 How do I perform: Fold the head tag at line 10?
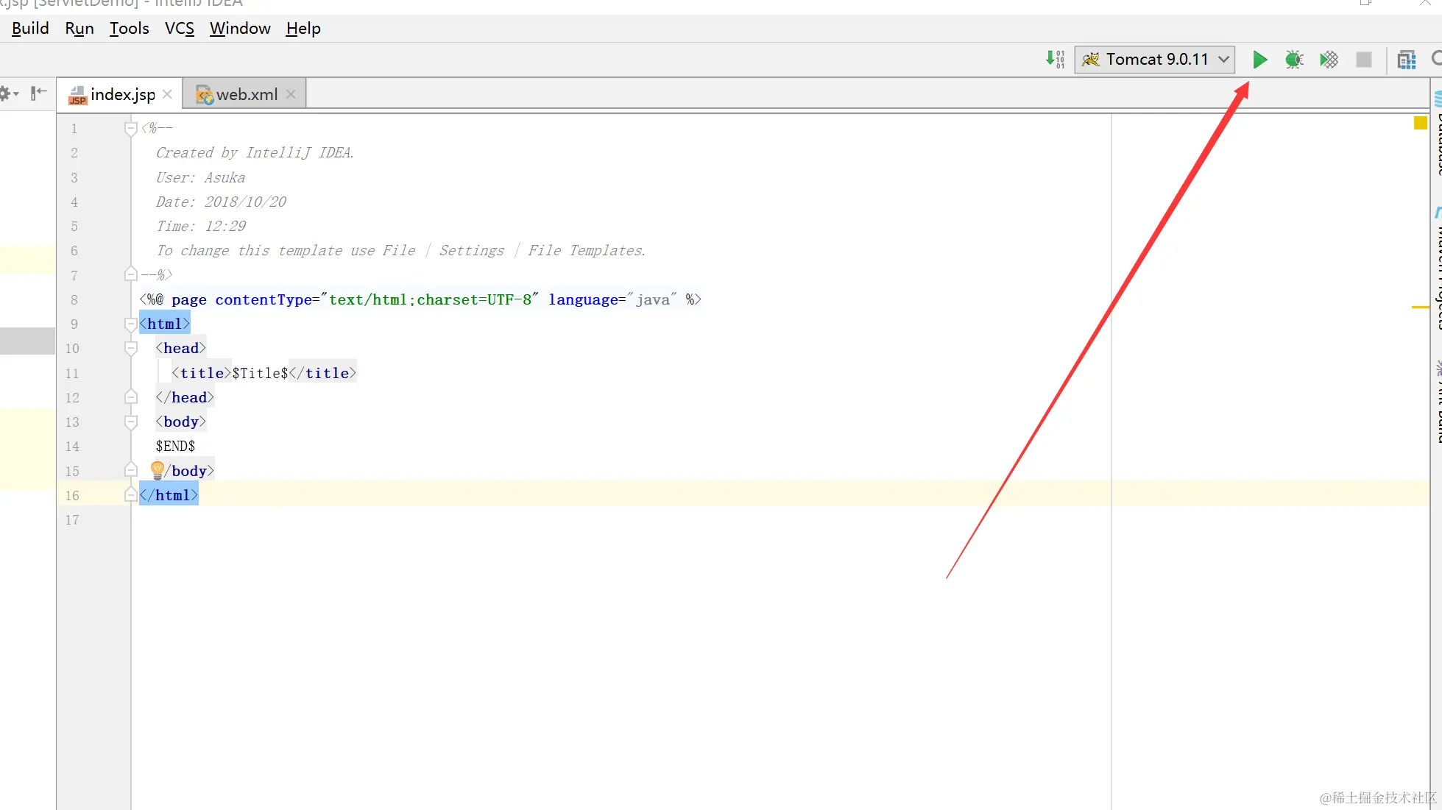131,348
